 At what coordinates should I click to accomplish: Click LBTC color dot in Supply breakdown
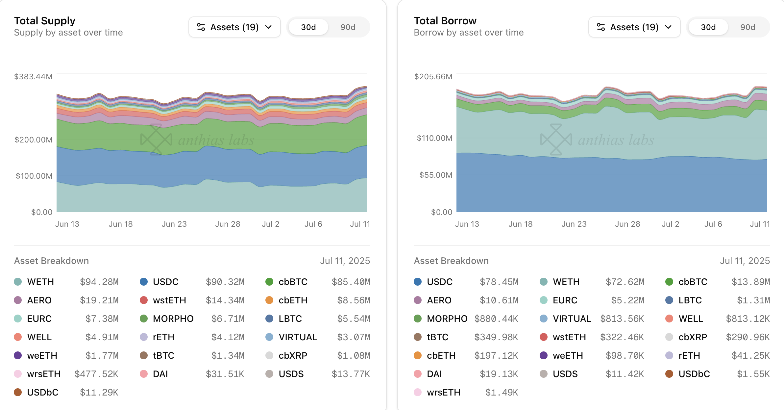(x=269, y=319)
